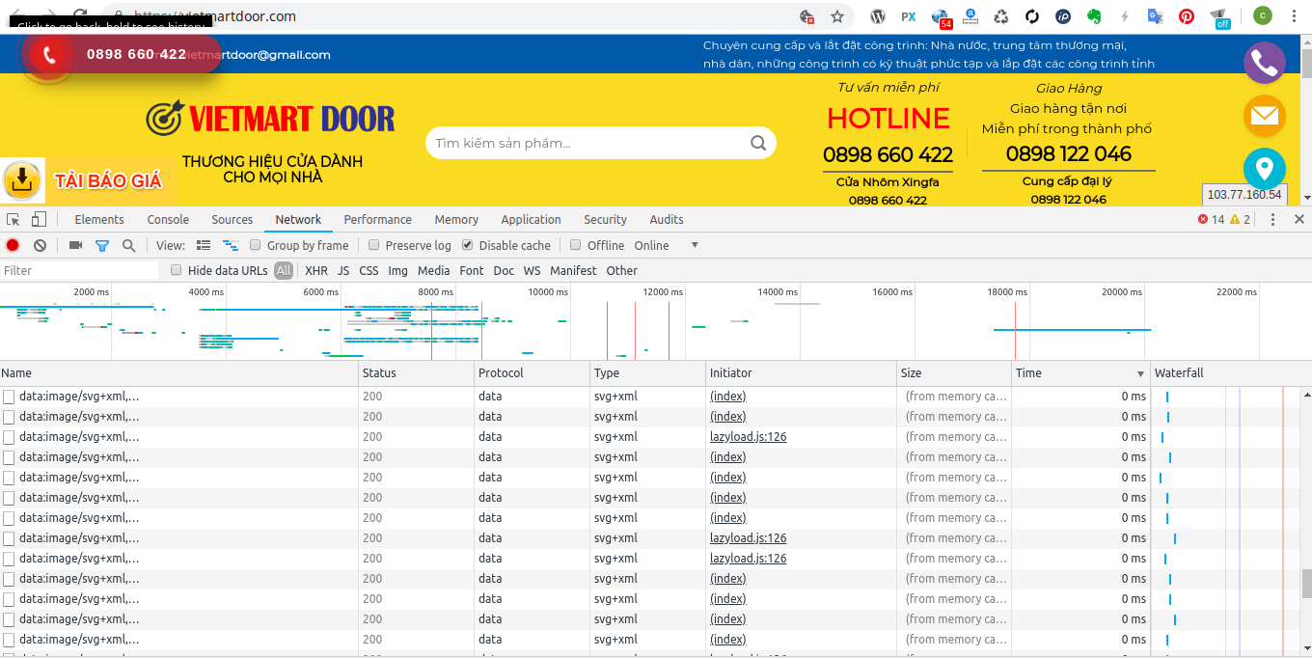Image resolution: width=1312 pixels, height=658 pixels.
Task: Open the Online throttling dropdown
Action: pyautogui.click(x=666, y=246)
